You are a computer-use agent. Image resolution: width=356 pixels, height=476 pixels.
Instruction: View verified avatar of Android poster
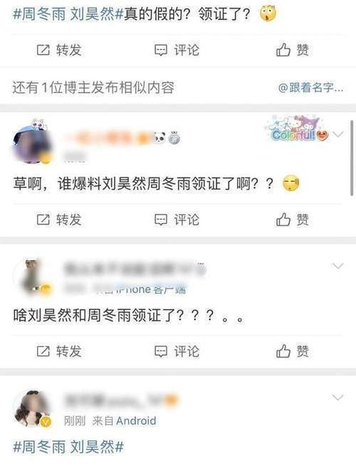point(33,408)
